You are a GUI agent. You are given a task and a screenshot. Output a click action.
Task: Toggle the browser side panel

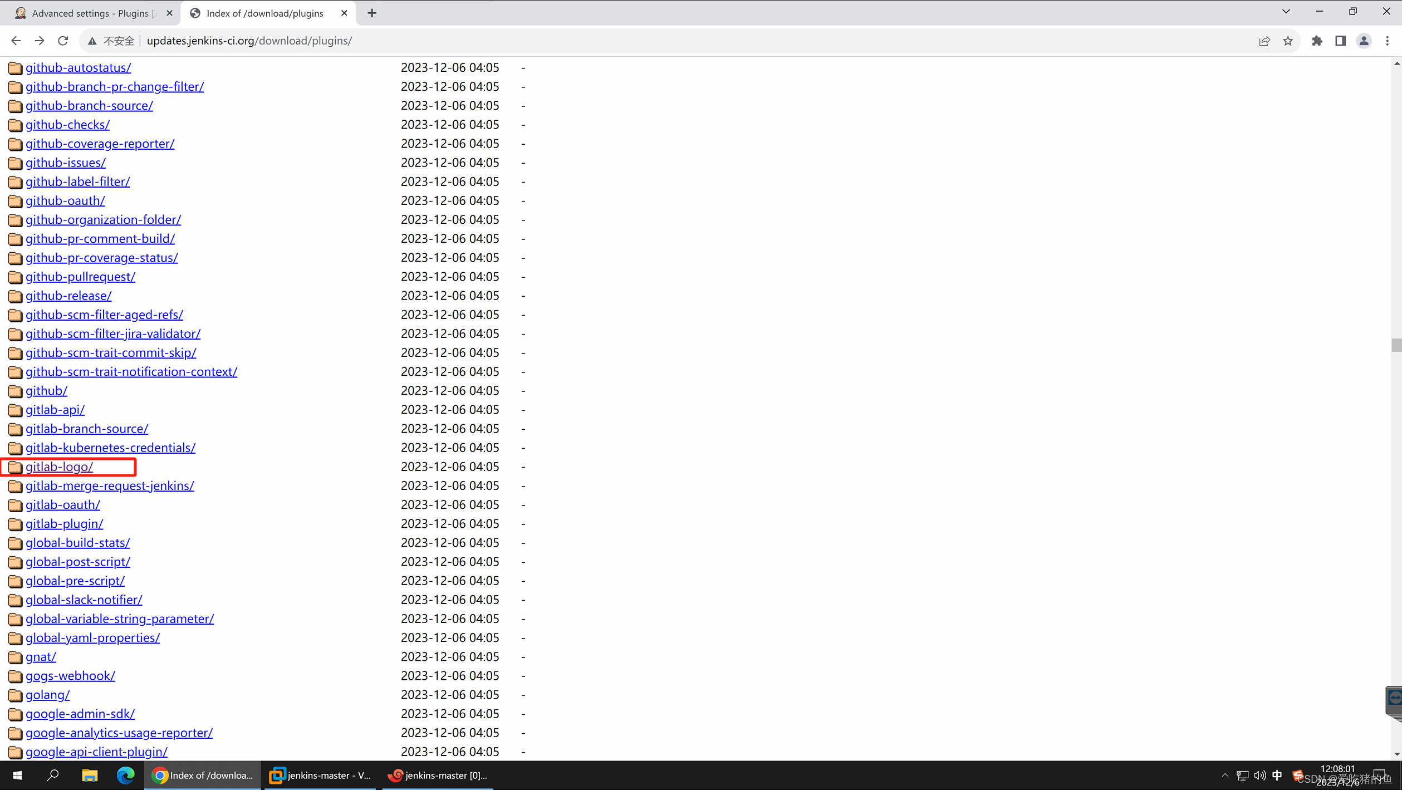[x=1340, y=41]
